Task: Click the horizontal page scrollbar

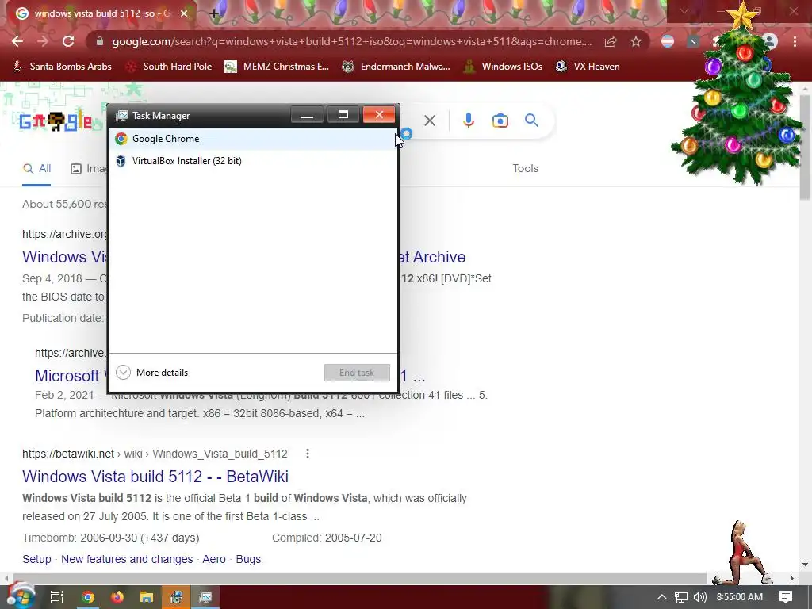Action: click(359, 578)
